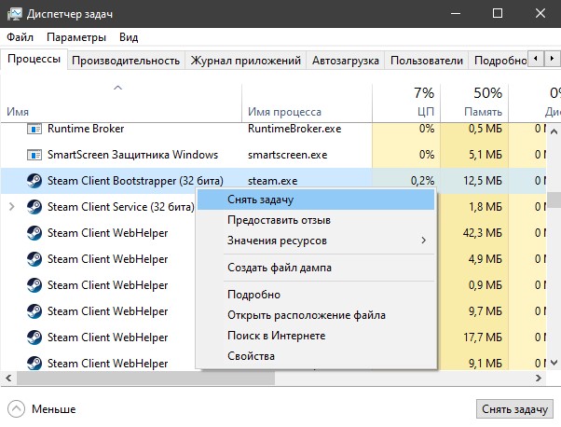Click the RuntimeBroker.exe process name
The width and height of the screenshot is (561, 427).
pyautogui.click(x=294, y=129)
